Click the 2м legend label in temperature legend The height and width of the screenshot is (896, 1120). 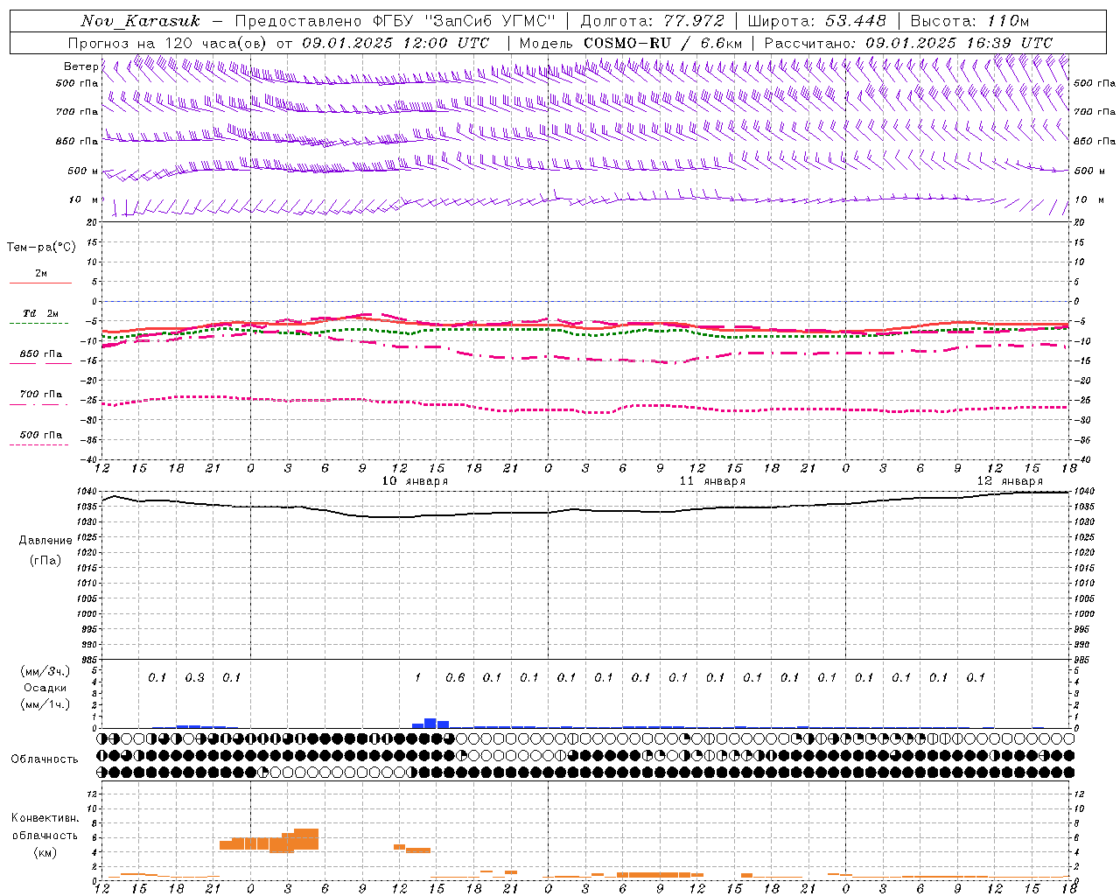(41, 273)
